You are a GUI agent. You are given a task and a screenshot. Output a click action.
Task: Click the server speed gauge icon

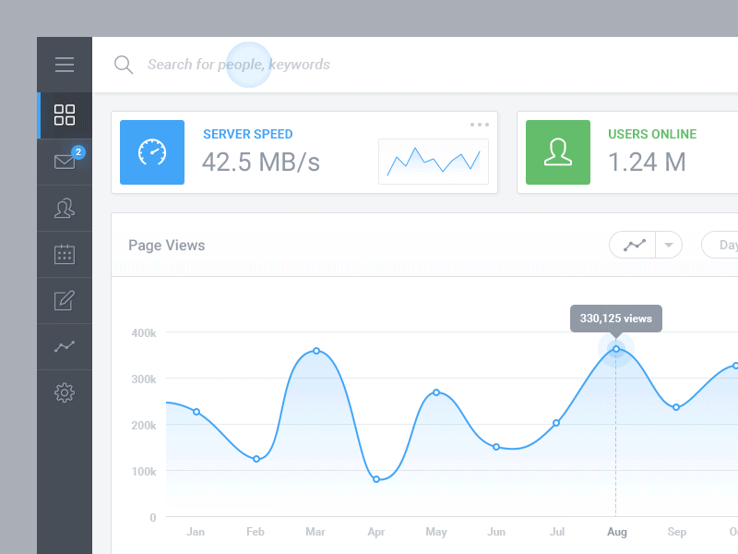[x=151, y=151]
